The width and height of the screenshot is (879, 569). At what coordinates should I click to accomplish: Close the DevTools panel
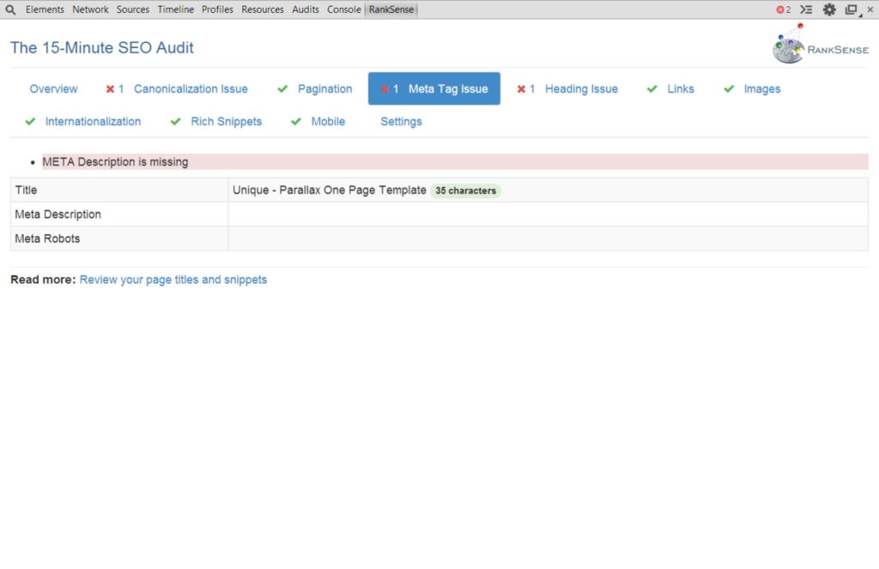[x=870, y=9]
